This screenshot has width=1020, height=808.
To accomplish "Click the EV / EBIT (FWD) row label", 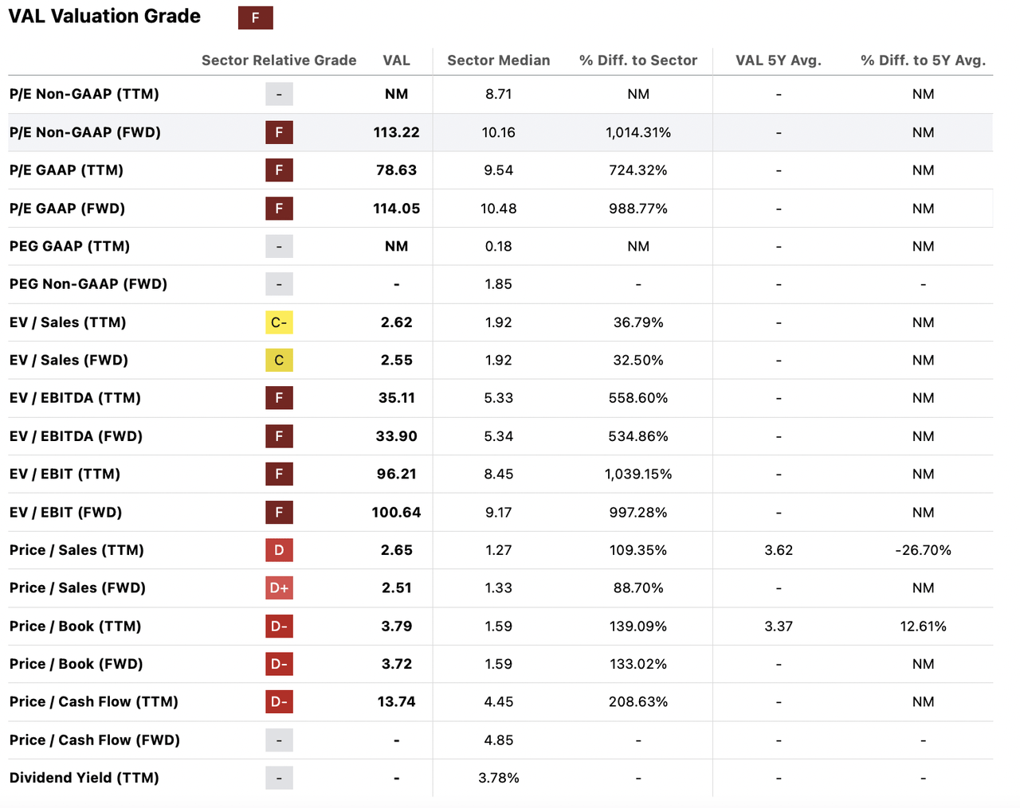I will (x=65, y=512).
